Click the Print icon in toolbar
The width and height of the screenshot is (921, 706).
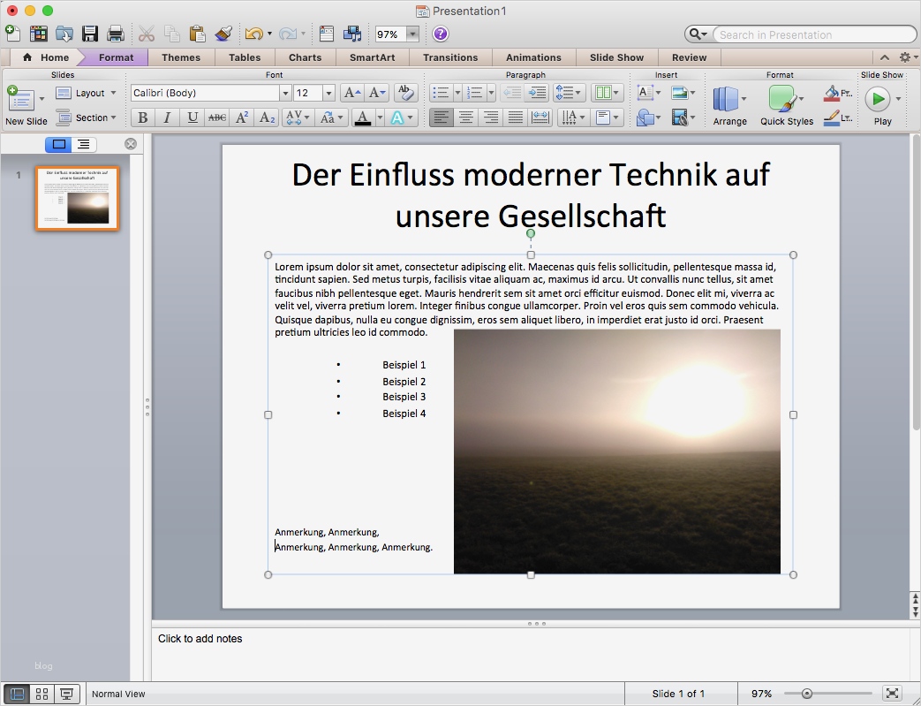(x=115, y=34)
